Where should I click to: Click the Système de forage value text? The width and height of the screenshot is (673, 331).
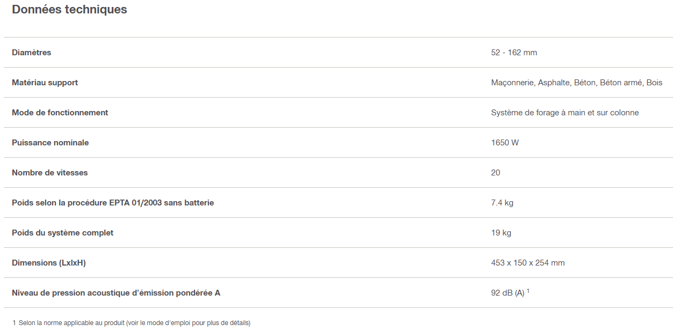point(565,113)
